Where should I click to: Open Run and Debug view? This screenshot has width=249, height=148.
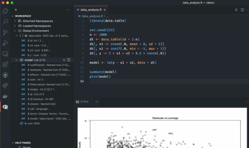click(x=5, y=43)
